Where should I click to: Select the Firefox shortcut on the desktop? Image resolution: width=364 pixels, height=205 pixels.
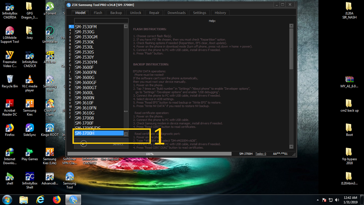pyautogui.click(x=10, y=130)
